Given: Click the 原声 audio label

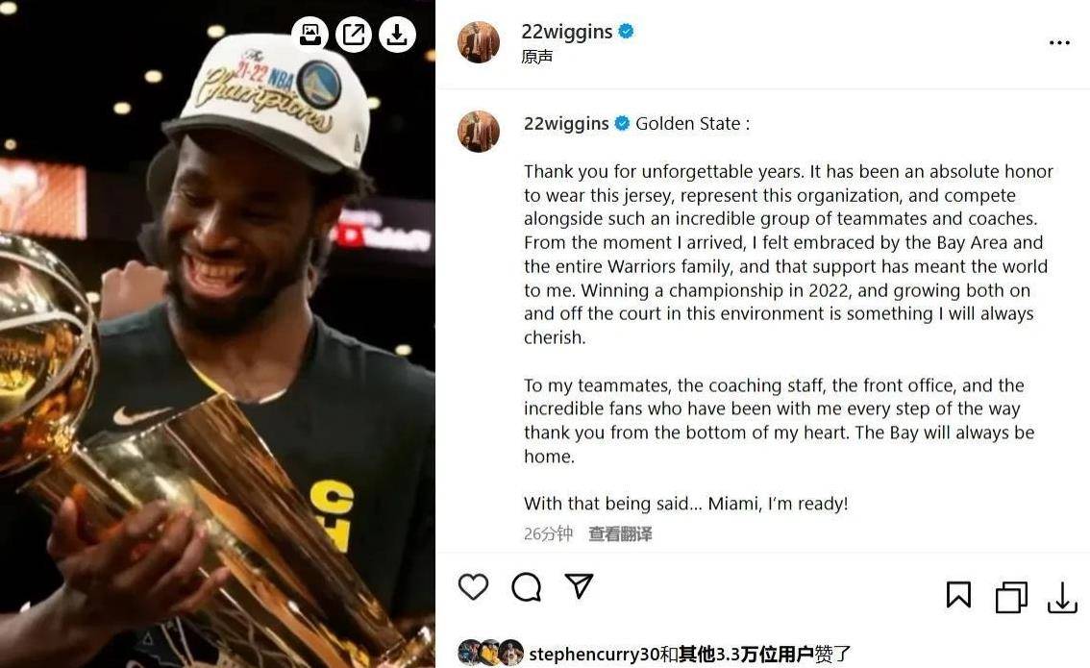Looking at the screenshot, I should [x=536, y=57].
